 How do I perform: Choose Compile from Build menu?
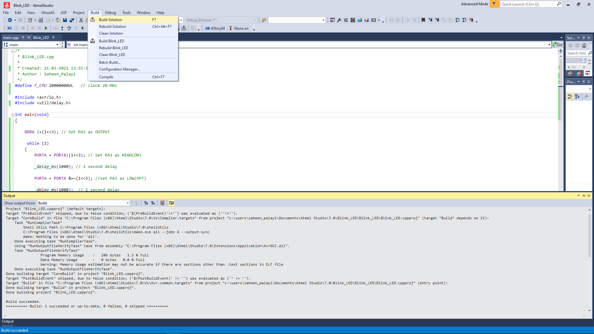tap(133, 77)
